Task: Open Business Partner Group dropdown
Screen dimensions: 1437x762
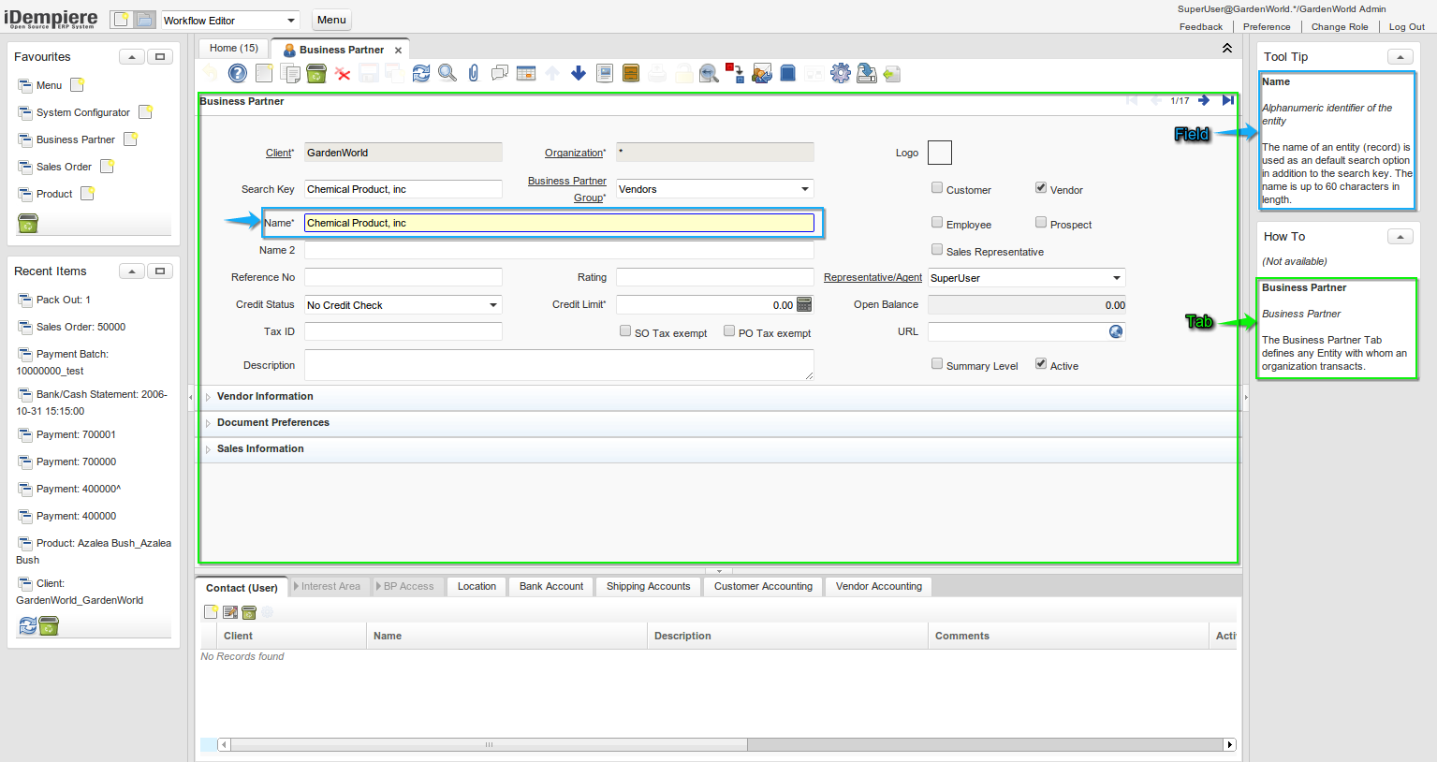Action: click(804, 189)
